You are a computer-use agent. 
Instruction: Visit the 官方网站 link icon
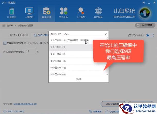click(x=98, y=13)
